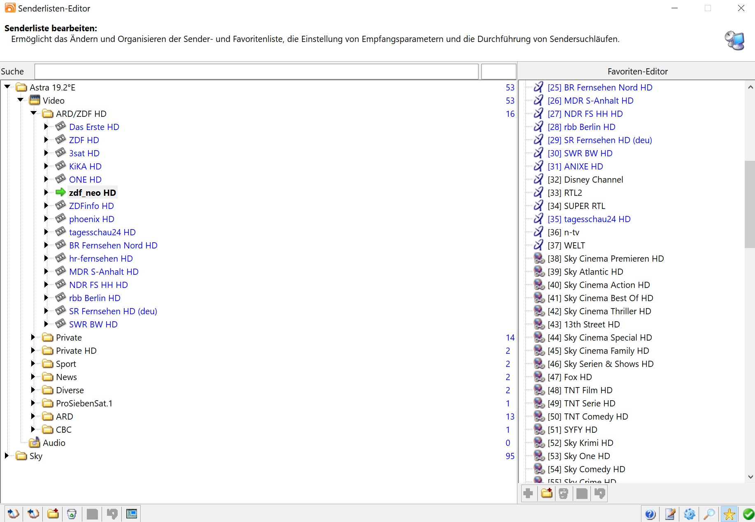
Task: Click new folder icon in left bottom toolbar
Action: 53,513
